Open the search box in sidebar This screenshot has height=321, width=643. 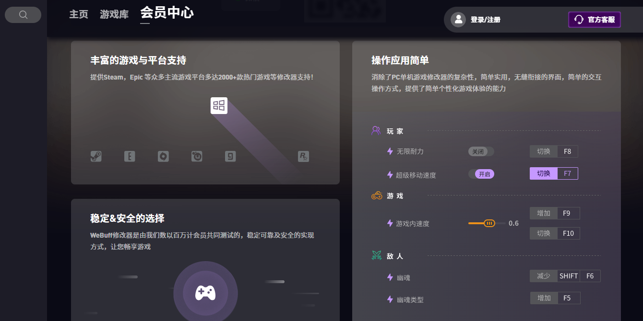(23, 15)
